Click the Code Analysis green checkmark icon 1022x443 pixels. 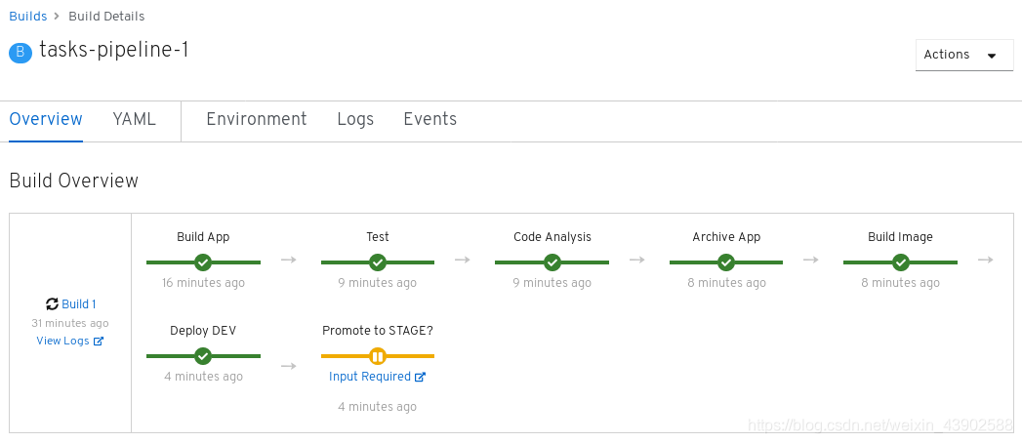[x=552, y=262]
